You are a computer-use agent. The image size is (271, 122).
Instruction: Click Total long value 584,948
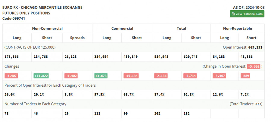pyautogui.click(x=161, y=57)
